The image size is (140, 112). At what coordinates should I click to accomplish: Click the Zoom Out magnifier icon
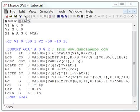[x=41, y=16]
